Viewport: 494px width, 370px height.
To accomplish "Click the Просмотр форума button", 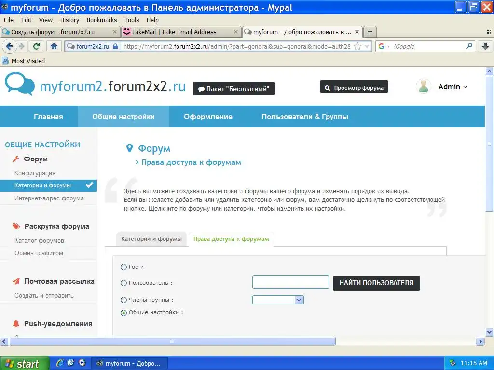I will pos(354,87).
